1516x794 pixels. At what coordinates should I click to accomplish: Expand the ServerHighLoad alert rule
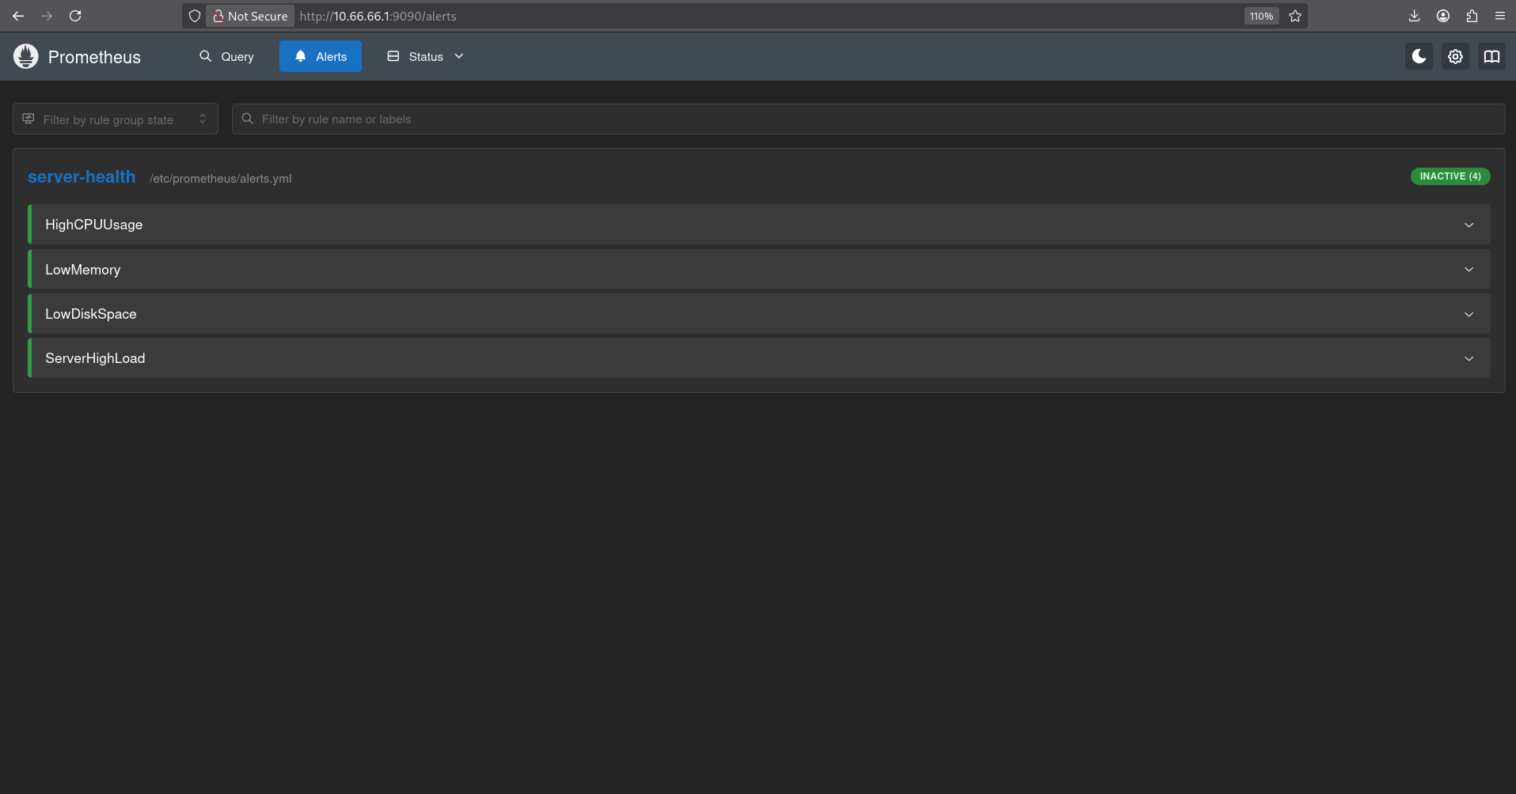click(759, 358)
